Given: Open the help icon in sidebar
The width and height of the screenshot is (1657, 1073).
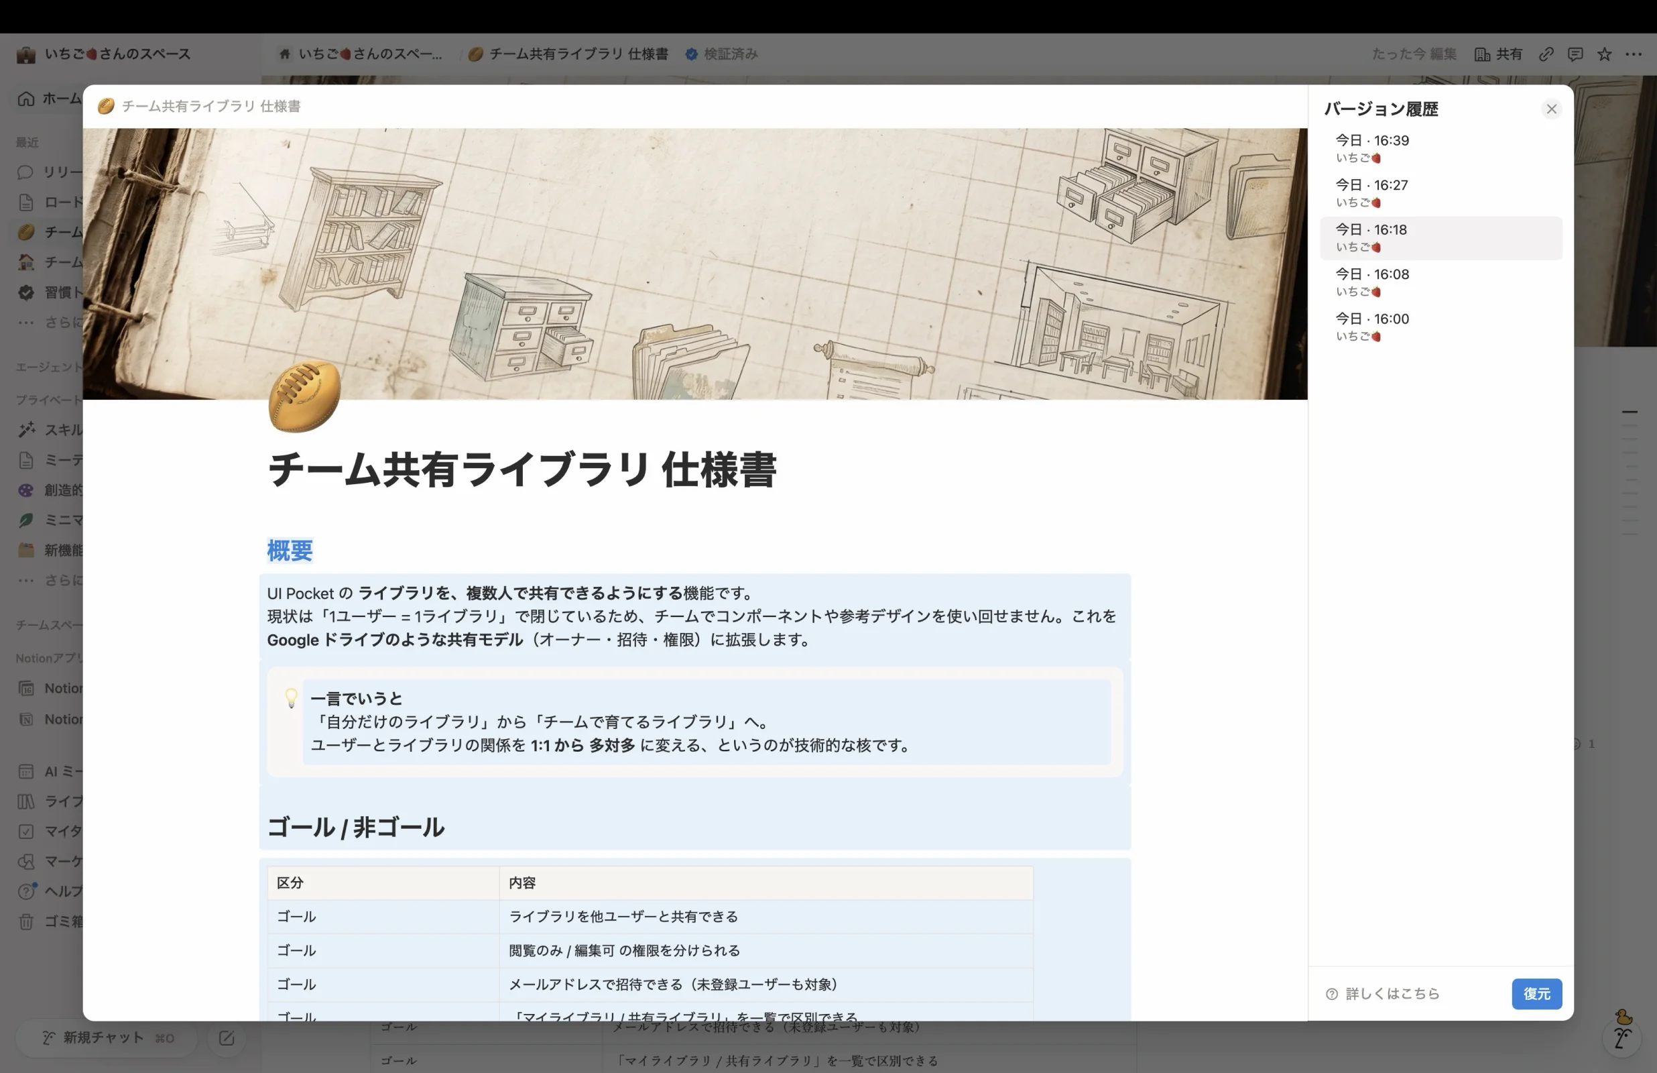Looking at the screenshot, I should coord(25,891).
